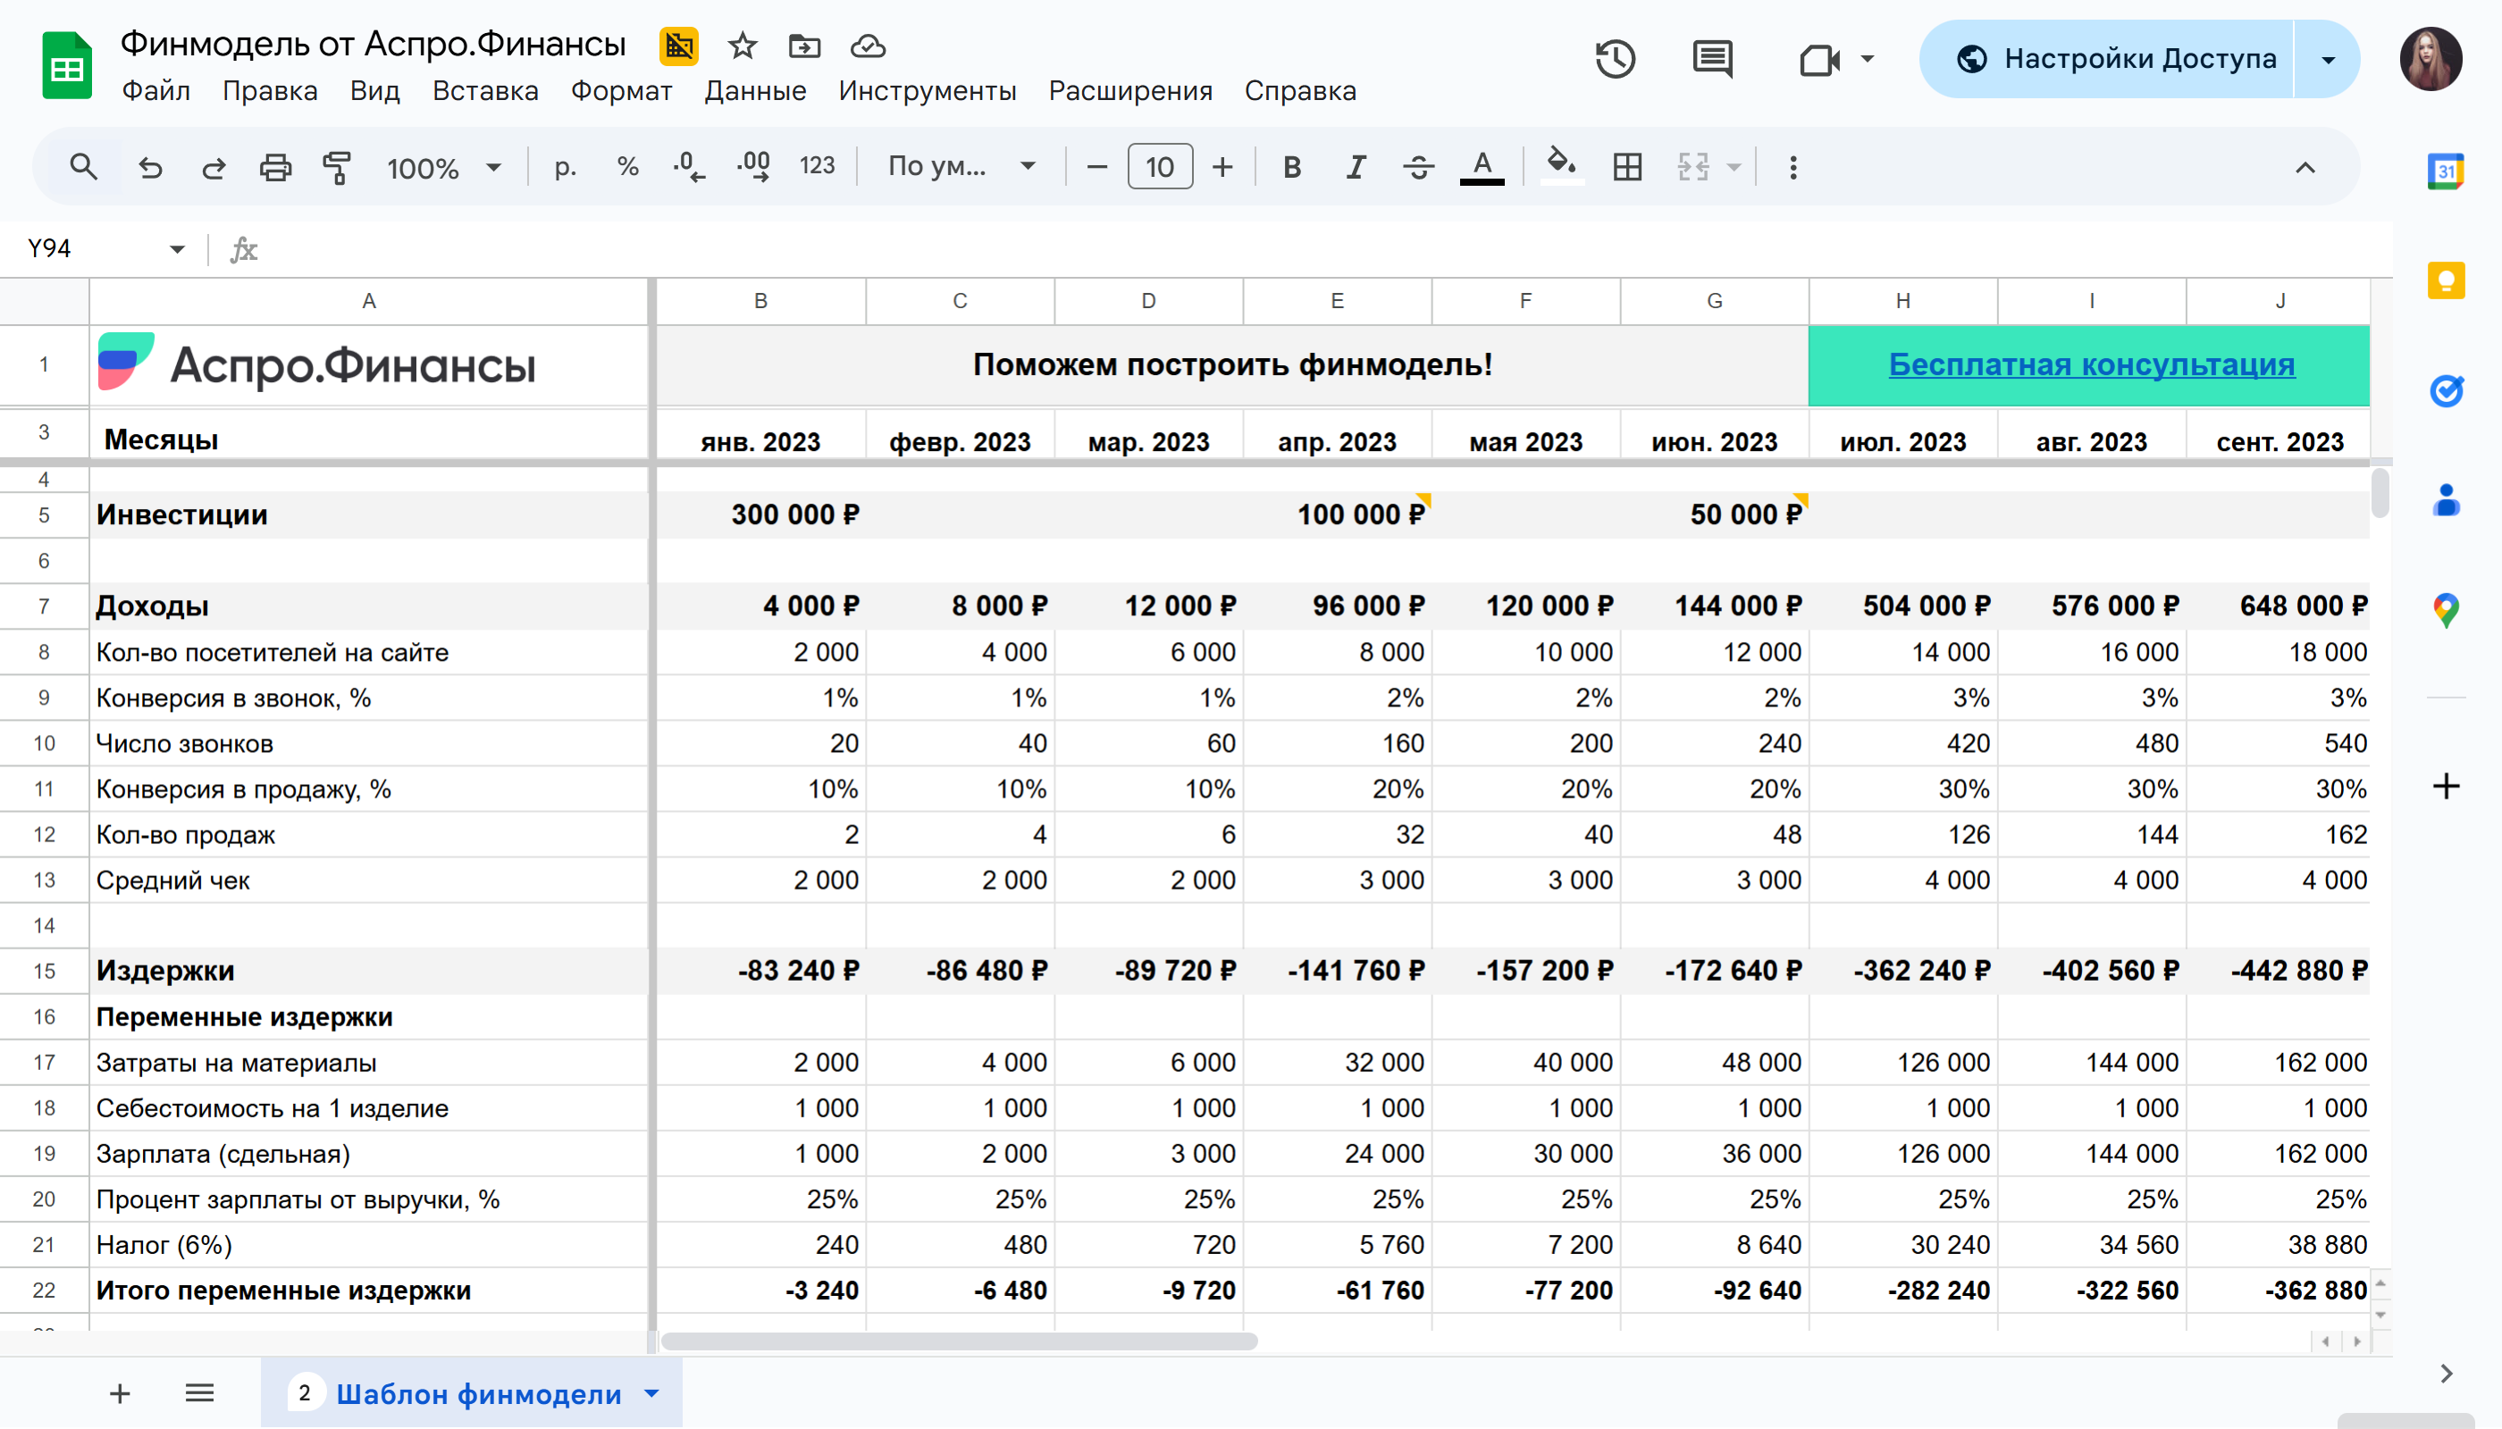The height and width of the screenshot is (1429, 2502).
Task: Click the decrease decimal places icon
Action: click(688, 168)
